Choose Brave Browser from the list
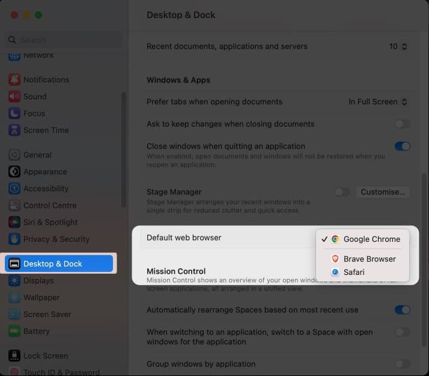Screen dimensions: 429x376 click(362, 259)
